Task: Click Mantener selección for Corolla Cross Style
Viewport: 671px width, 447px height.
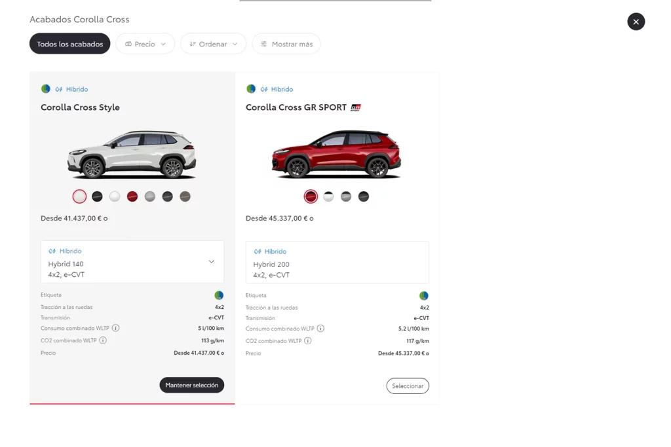Action: (192, 385)
